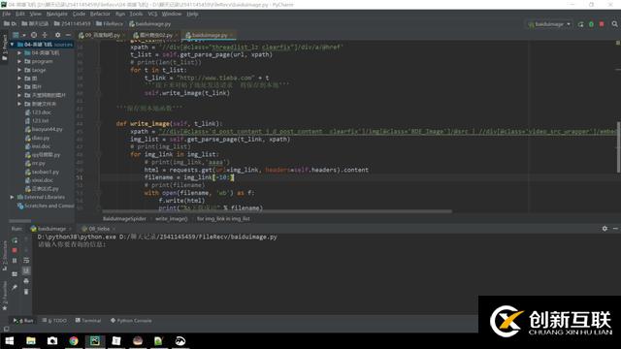Rerun baiduimage from the Run panel sidebar

pos(15,240)
